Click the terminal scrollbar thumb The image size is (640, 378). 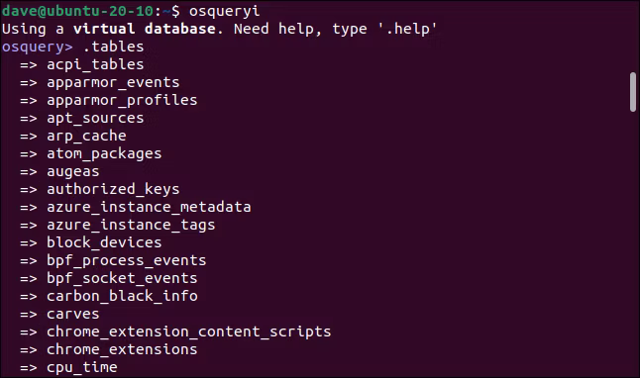tap(633, 92)
